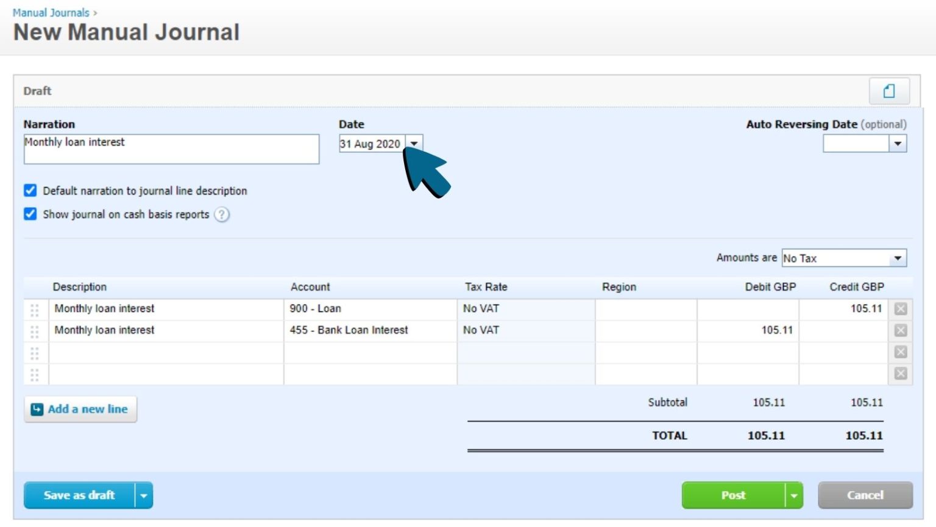Post the manual journal
The width and height of the screenshot is (936, 527).
coord(734,495)
